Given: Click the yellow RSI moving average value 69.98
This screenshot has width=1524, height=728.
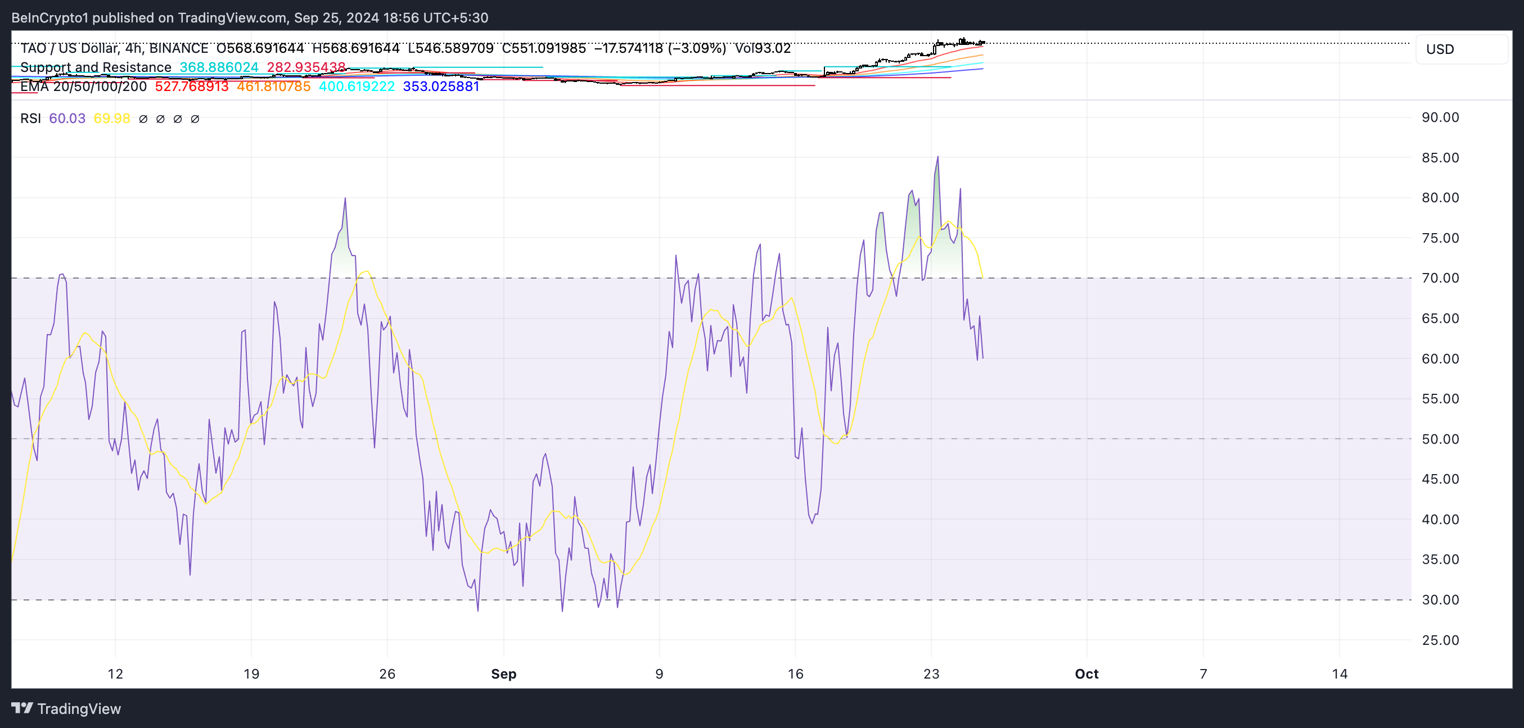Looking at the screenshot, I should pyautogui.click(x=112, y=118).
